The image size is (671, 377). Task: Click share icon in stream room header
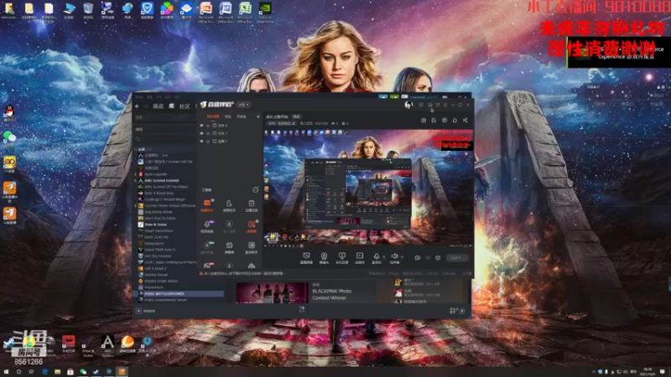point(466,120)
